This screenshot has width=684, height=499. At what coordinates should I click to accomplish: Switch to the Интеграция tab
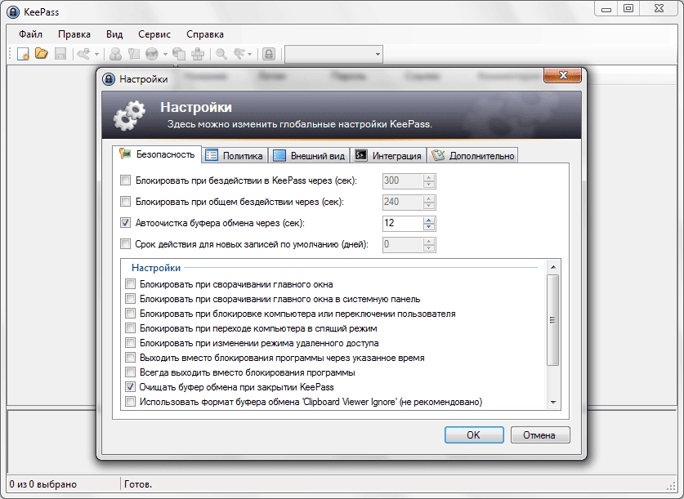(x=389, y=156)
